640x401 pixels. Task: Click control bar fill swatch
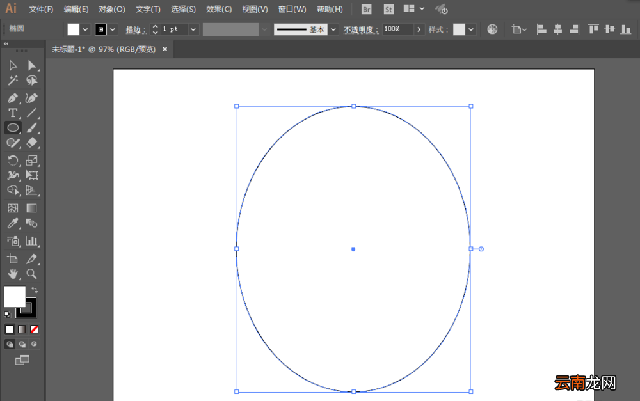click(x=74, y=29)
